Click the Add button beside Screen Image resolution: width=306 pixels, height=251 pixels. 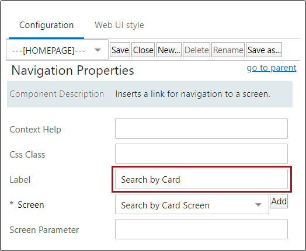(x=279, y=201)
